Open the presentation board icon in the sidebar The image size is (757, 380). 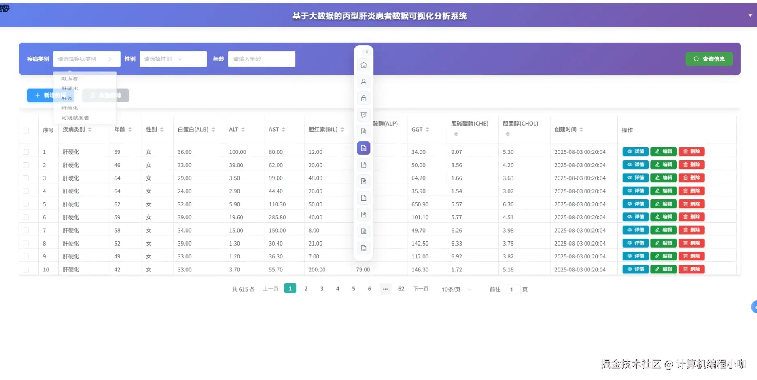[x=364, y=115]
